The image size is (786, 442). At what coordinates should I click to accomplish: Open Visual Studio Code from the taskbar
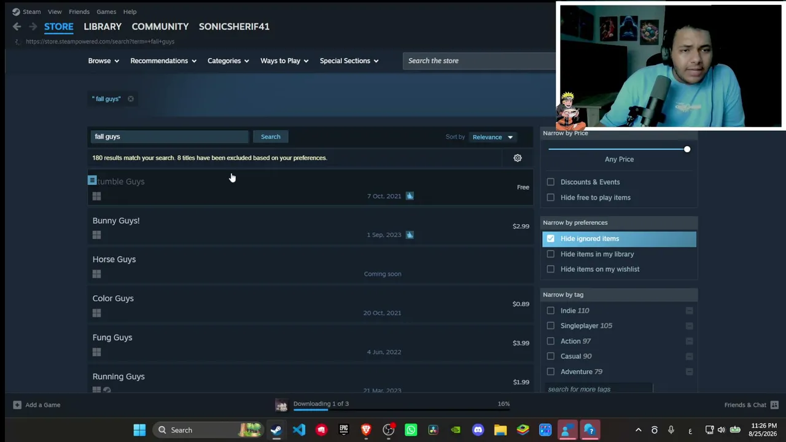point(299,430)
